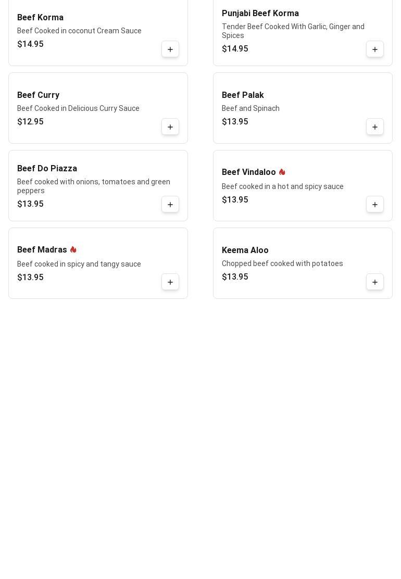Click spicy flame icon beside Beef Vindaloo
This screenshot has height=579, width=401.
pyautogui.click(x=282, y=172)
